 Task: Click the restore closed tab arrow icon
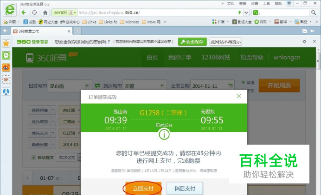pos(312,31)
